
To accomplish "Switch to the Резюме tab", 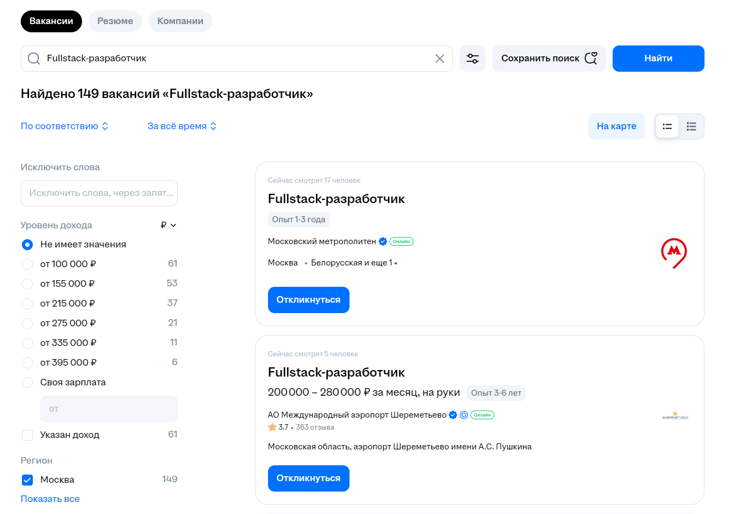I will [x=115, y=21].
